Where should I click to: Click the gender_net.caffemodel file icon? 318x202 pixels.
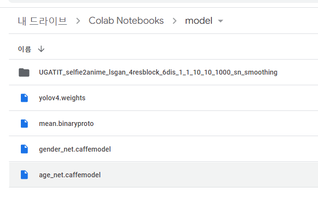pyautogui.click(x=24, y=149)
